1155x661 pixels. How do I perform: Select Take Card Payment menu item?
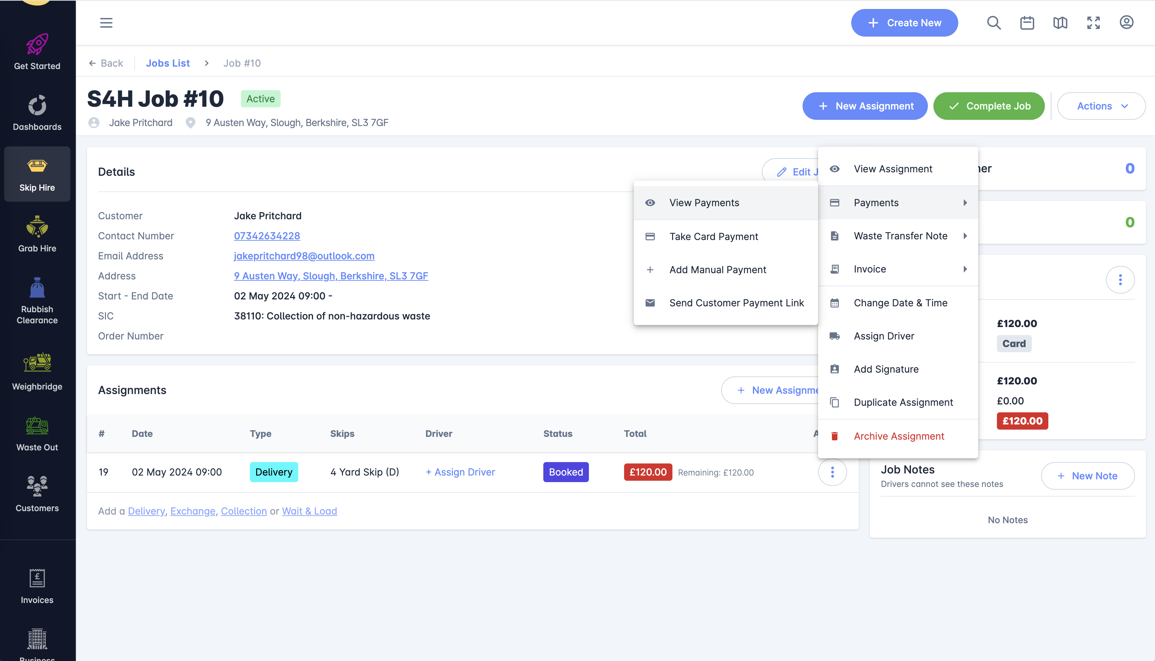click(714, 237)
